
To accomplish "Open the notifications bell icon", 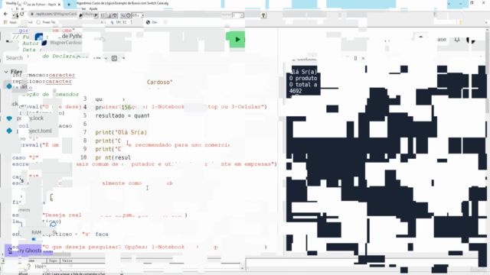I will click(x=457, y=40).
